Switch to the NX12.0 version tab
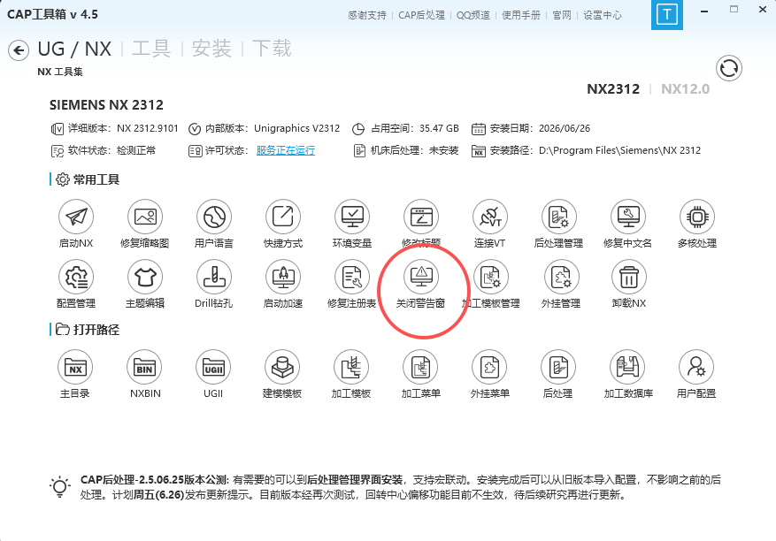 click(686, 89)
